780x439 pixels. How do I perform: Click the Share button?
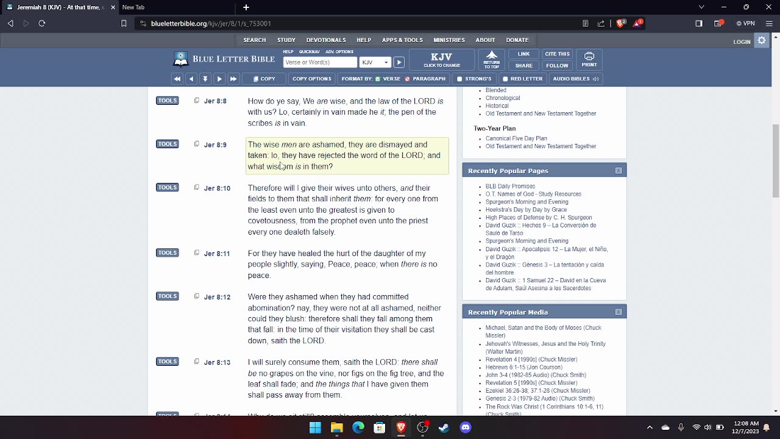524,66
